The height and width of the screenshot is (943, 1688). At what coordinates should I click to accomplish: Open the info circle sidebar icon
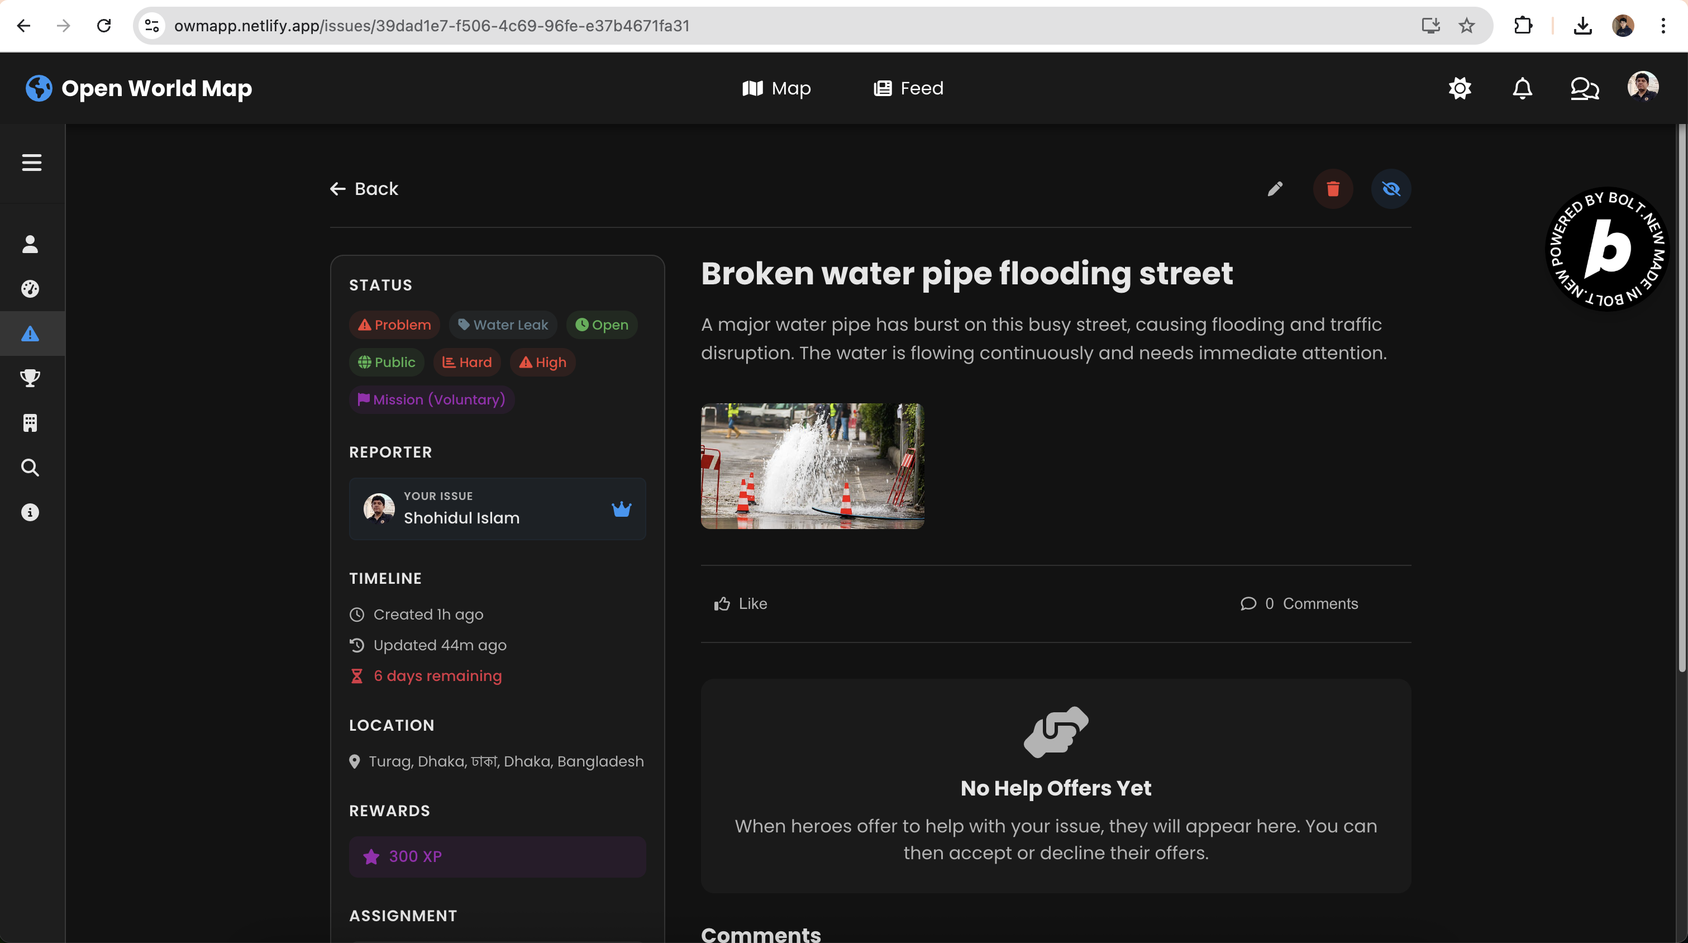(30, 512)
